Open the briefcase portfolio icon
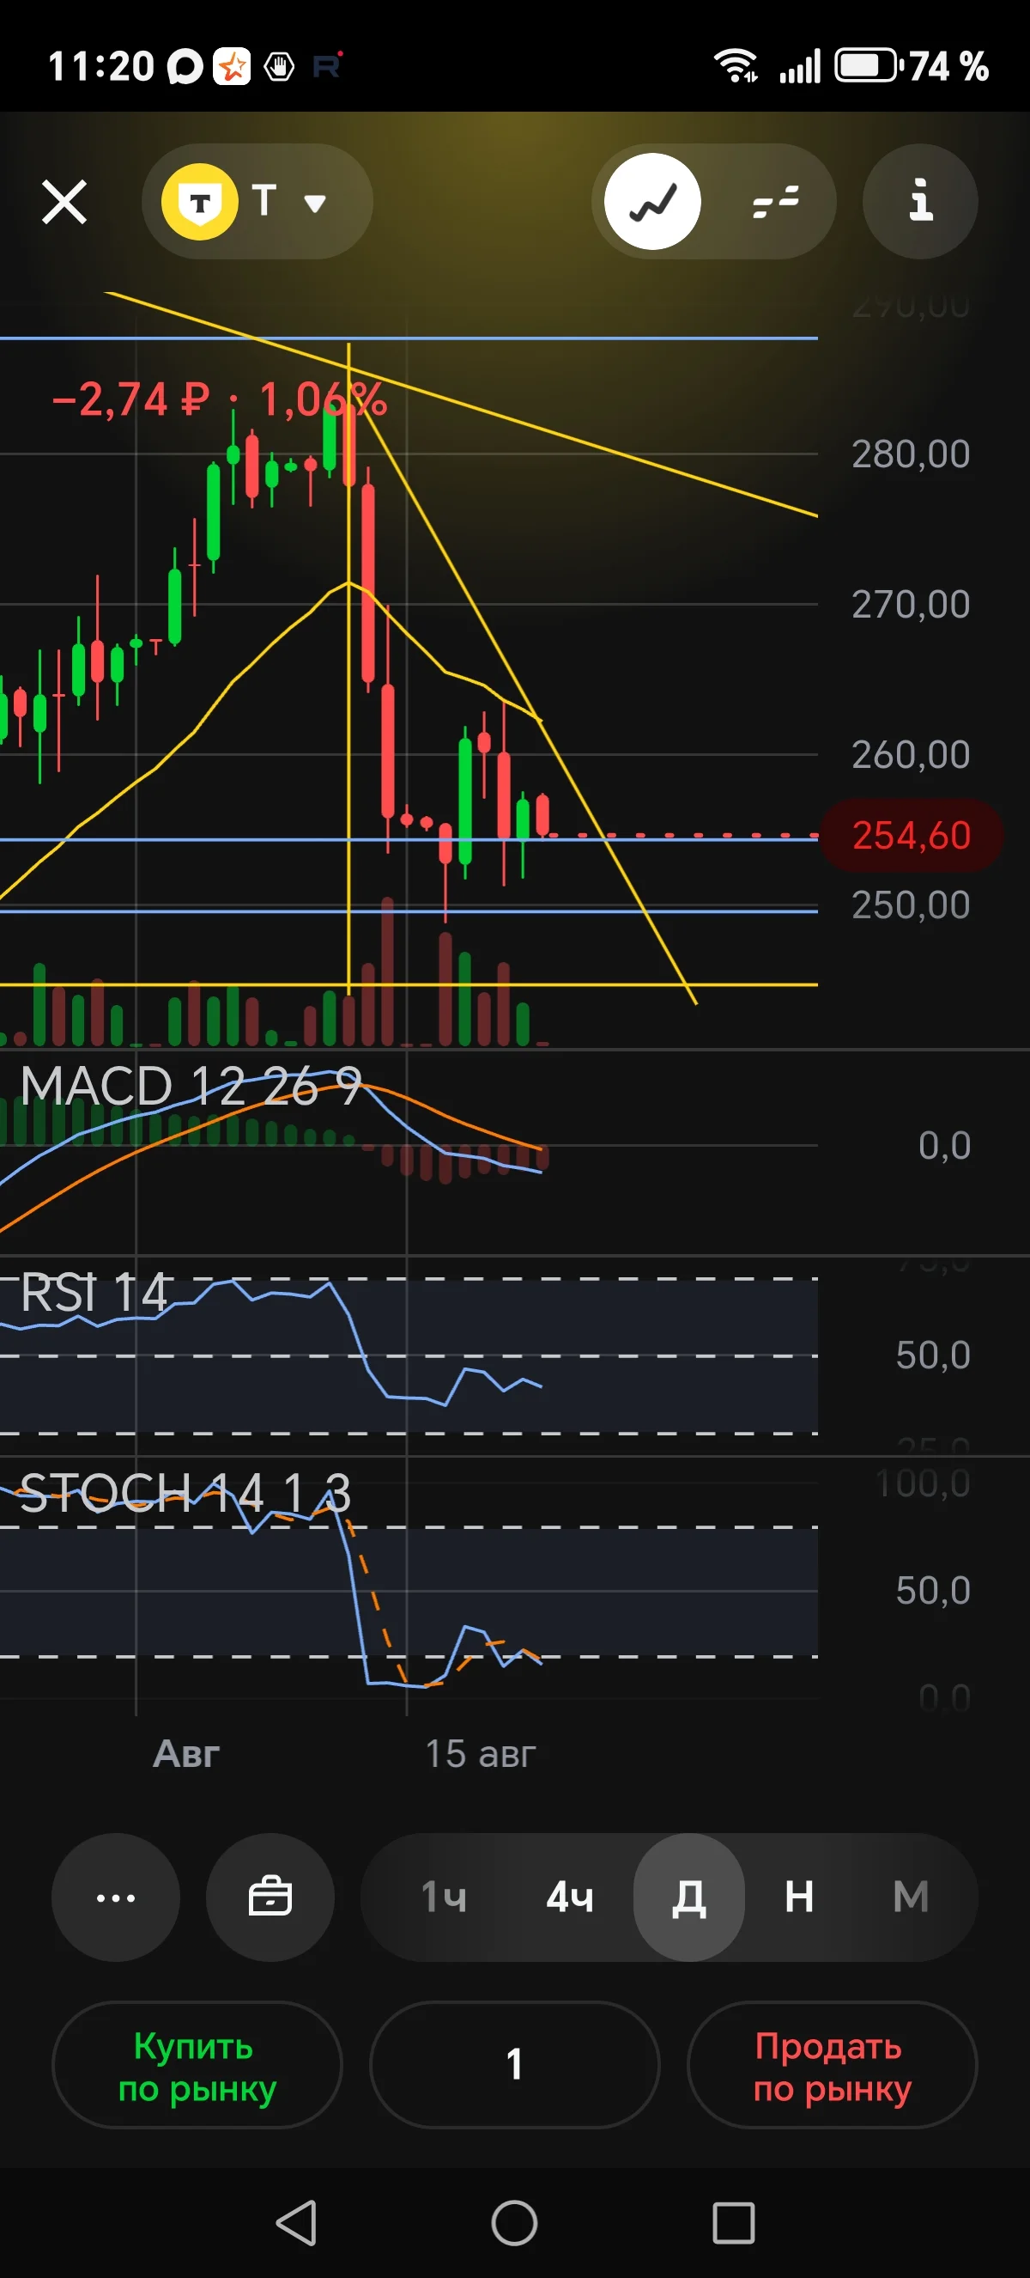 tap(270, 1897)
